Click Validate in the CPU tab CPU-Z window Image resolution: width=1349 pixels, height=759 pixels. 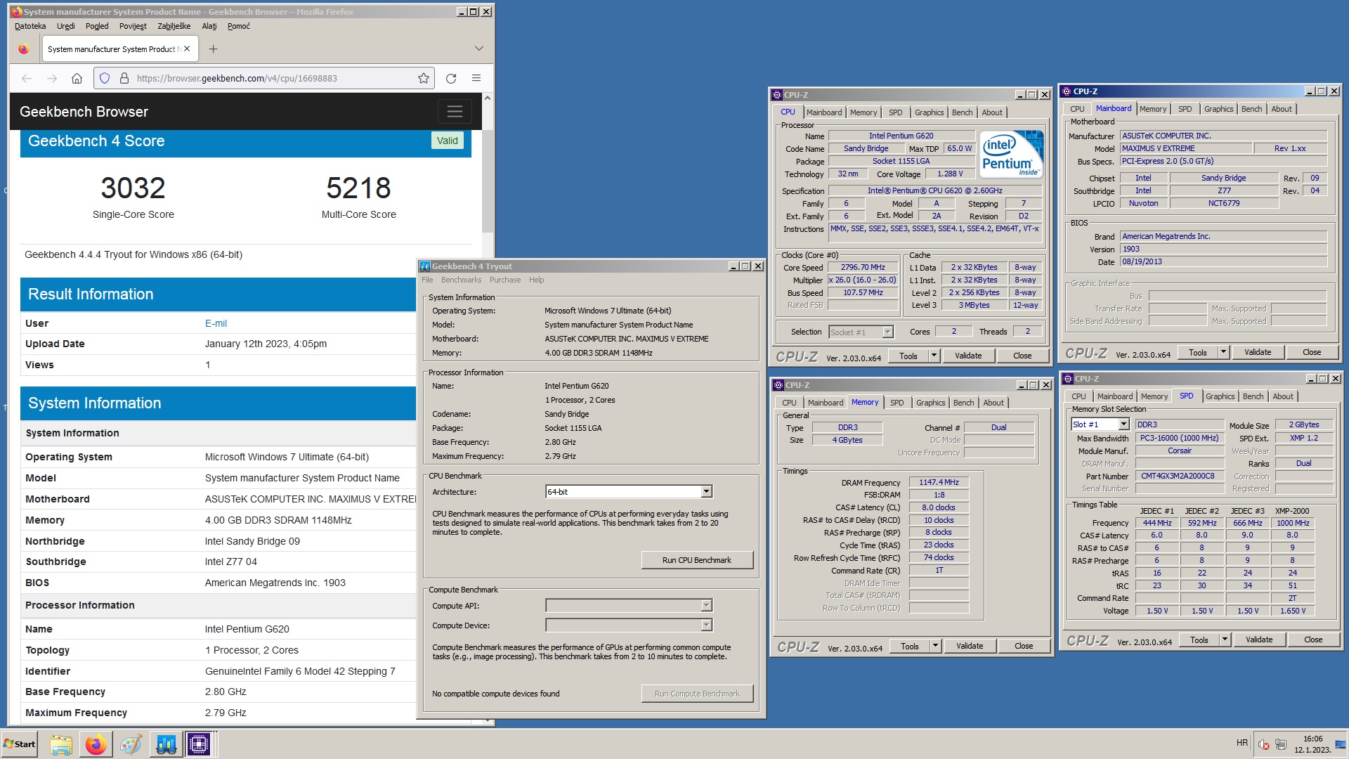click(968, 356)
